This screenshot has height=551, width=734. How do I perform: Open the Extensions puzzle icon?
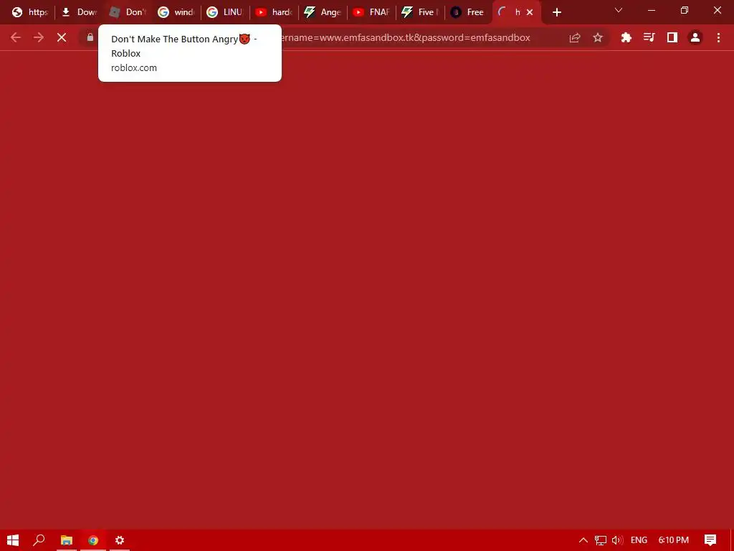(x=626, y=37)
